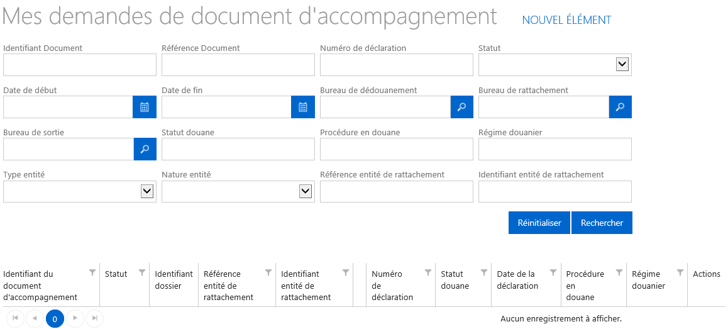Open the Date de début calendar picker

tap(145, 108)
